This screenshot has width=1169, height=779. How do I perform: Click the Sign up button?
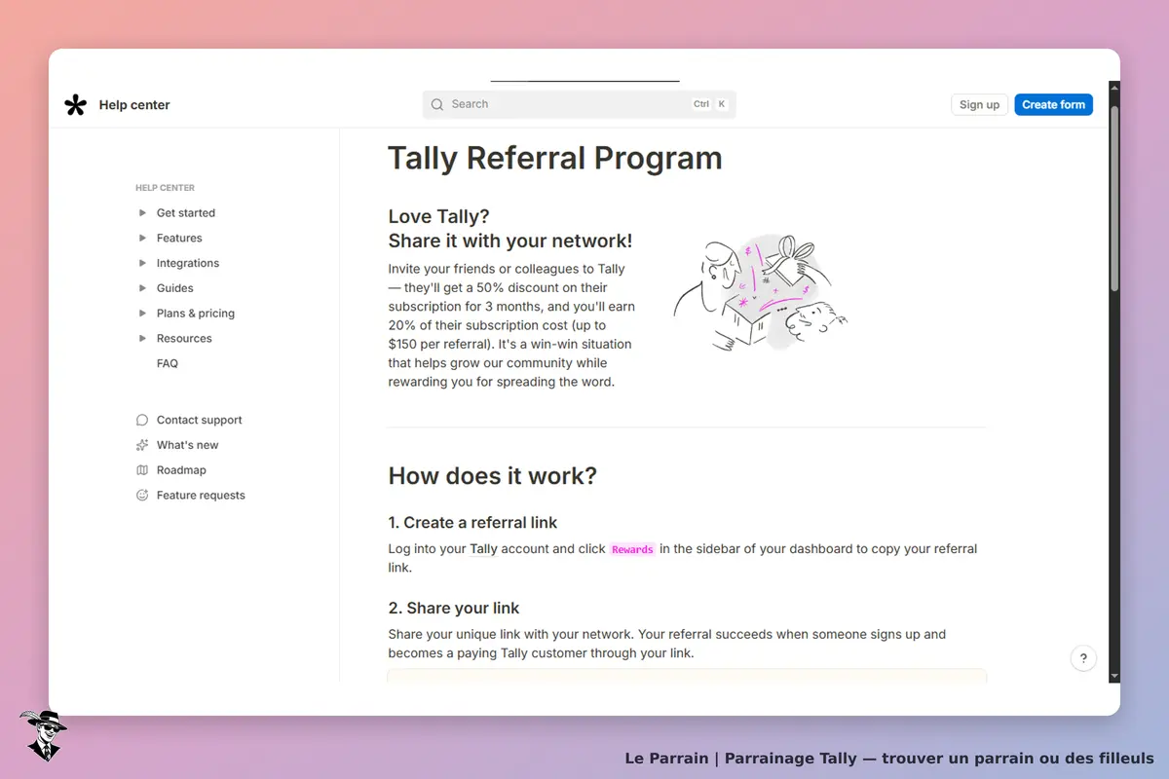979,105
